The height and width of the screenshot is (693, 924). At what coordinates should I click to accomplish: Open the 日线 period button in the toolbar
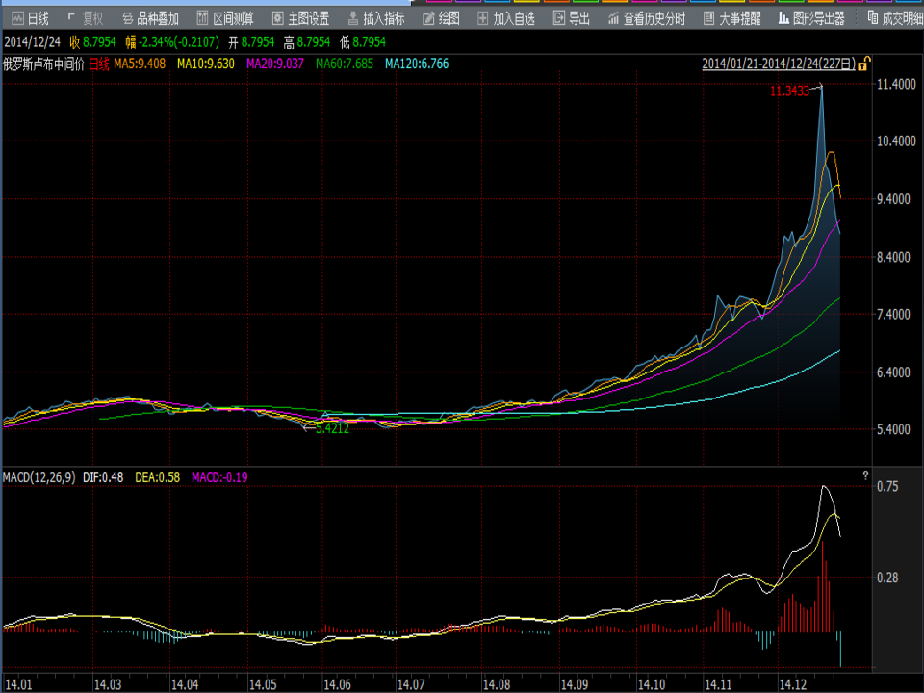(30, 19)
